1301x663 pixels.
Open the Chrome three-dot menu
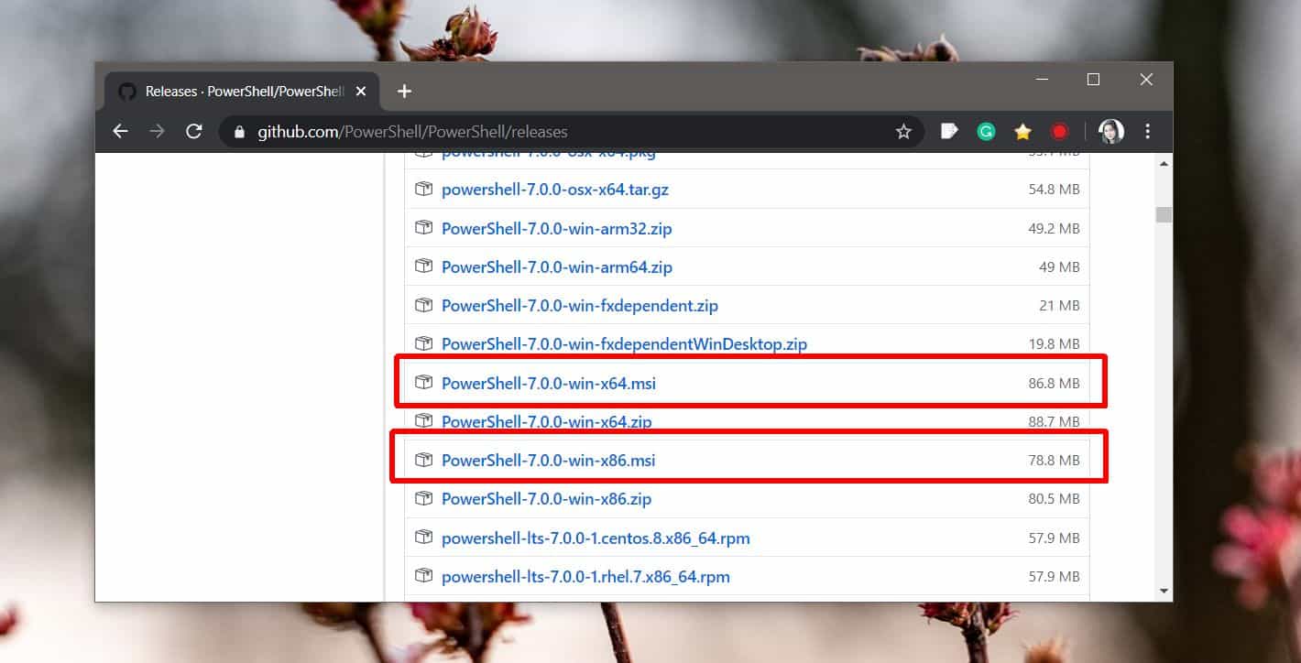[1147, 131]
